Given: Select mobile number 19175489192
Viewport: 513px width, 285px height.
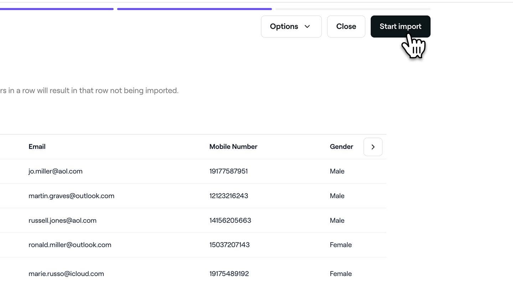Looking at the screenshot, I should click(x=229, y=274).
